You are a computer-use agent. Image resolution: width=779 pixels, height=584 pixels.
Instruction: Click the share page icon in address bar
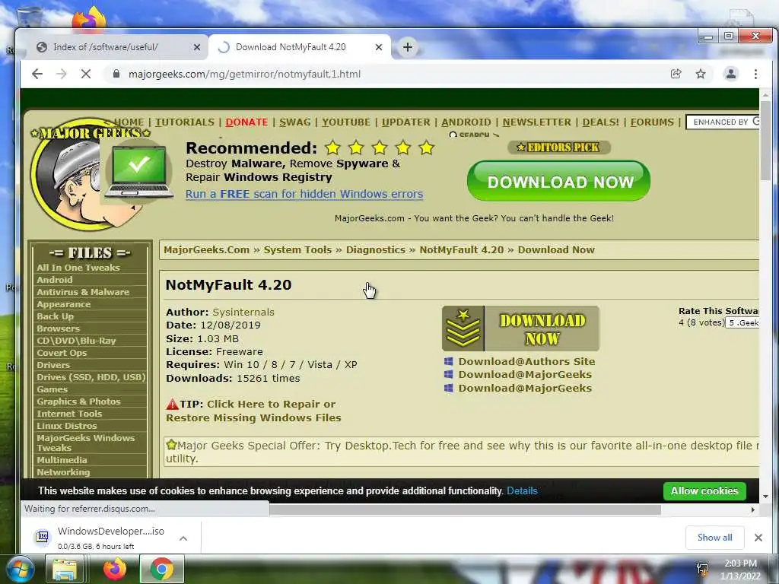676,74
